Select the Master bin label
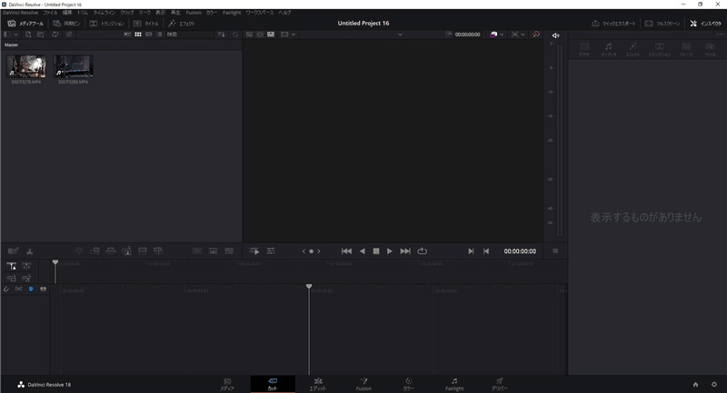This screenshot has width=727, height=393. click(x=11, y=44)
